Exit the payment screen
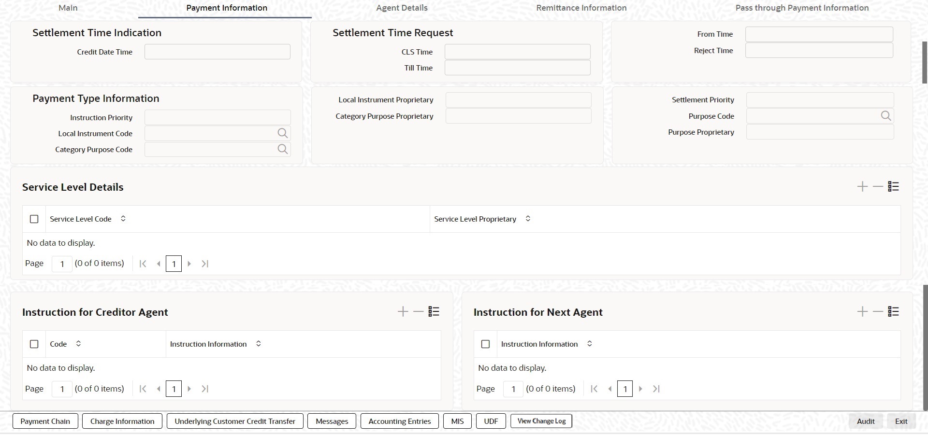This screenshot has height=435, width=928. click(901, 421)
